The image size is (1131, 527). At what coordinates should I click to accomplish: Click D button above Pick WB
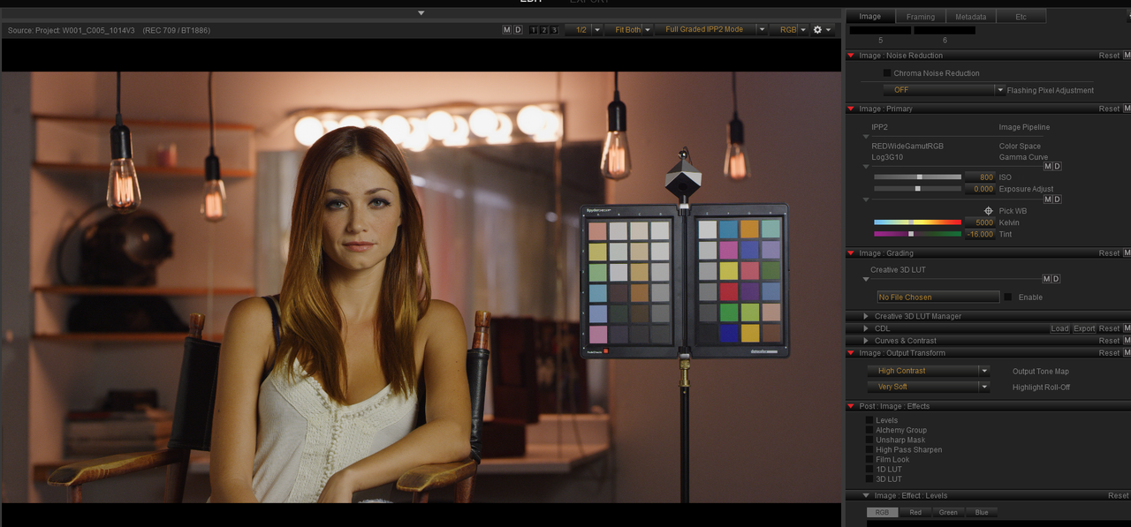(x=1057, y=200)
